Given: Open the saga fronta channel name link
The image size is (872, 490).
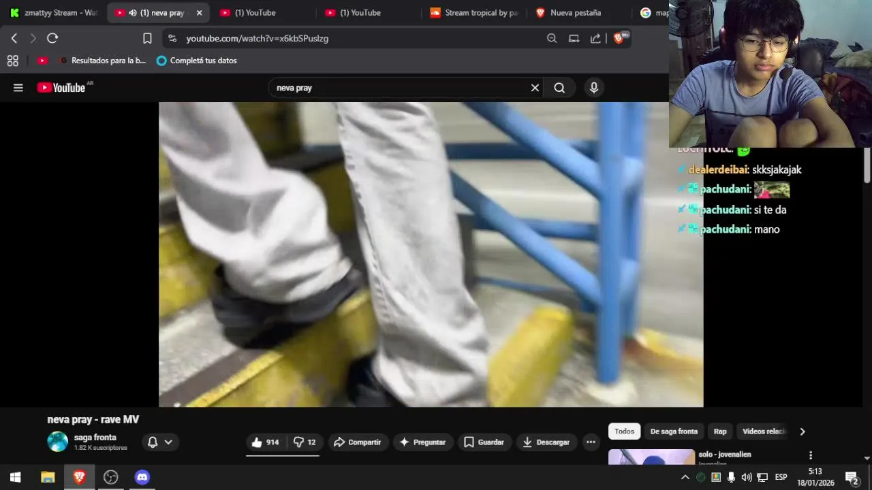Looking at the screenshot, I should tap(95, 438).
